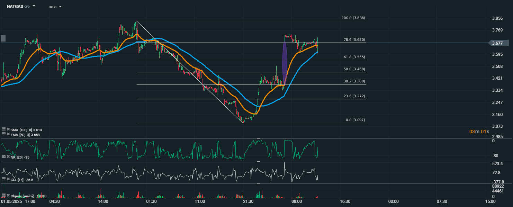Select the purple ellipse drawing on the chart
Screen dimensions: 513x207
coord(285,62)
